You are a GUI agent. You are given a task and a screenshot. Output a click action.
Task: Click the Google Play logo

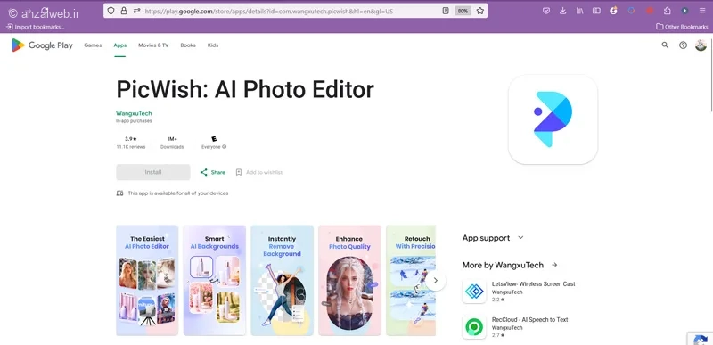(42, 45)
